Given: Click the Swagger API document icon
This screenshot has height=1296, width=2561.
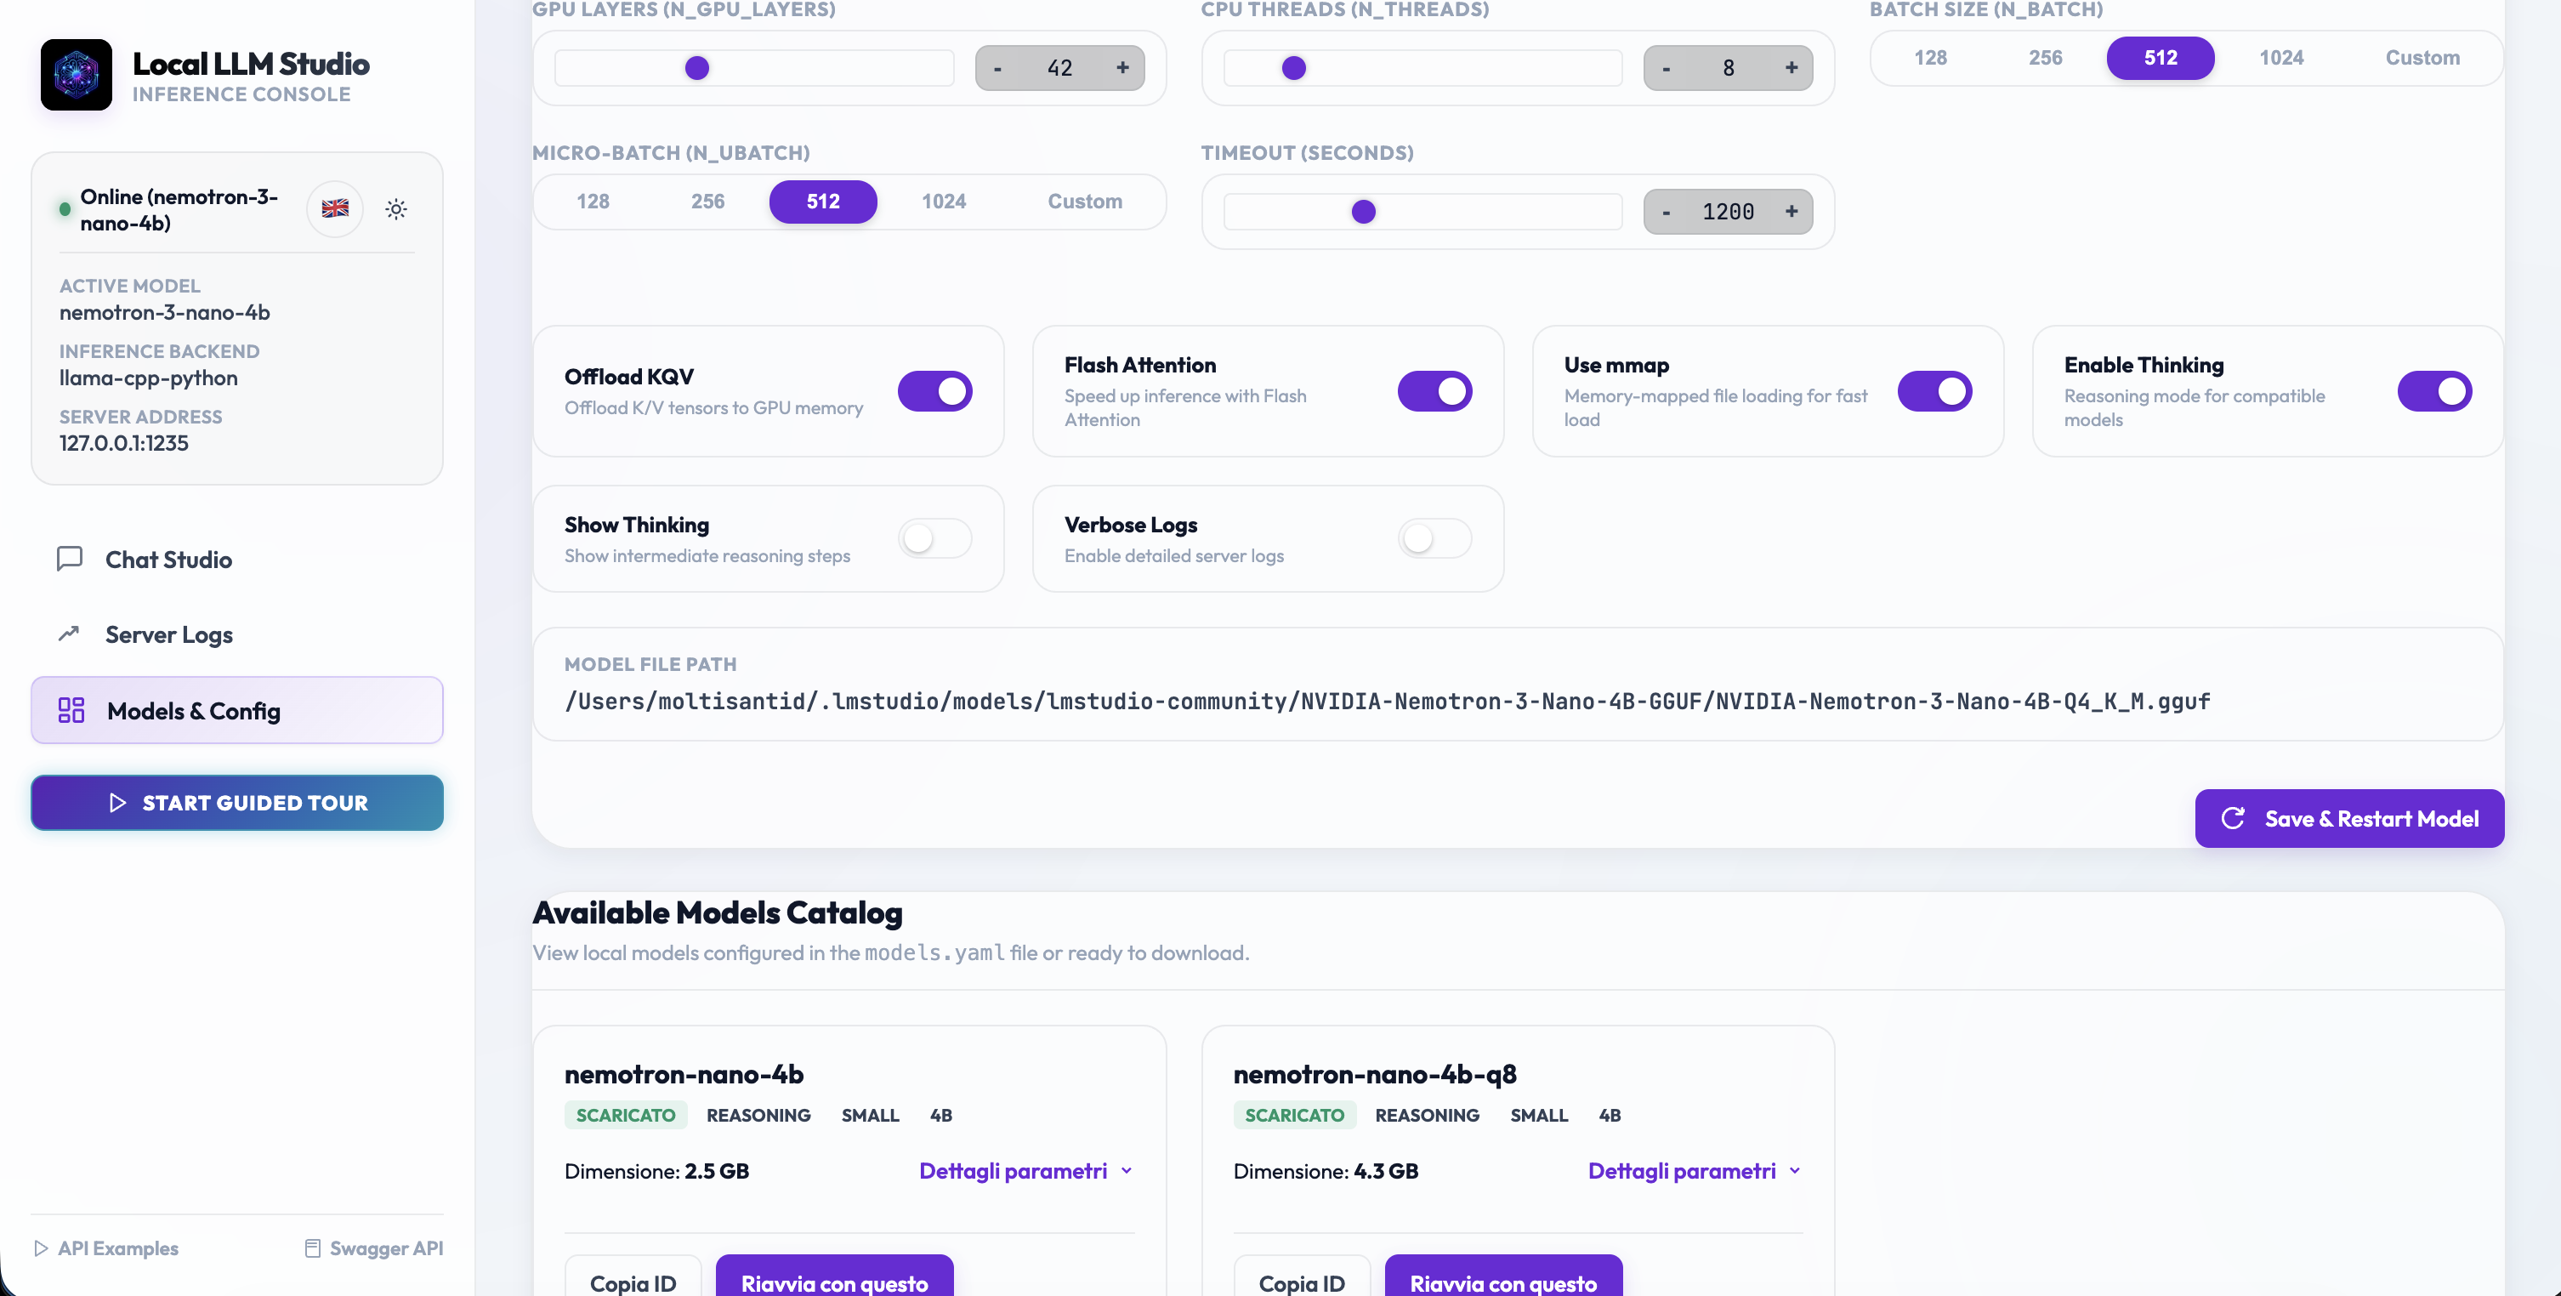Looking at the screenshot, I should click(x=312, y=1248).
